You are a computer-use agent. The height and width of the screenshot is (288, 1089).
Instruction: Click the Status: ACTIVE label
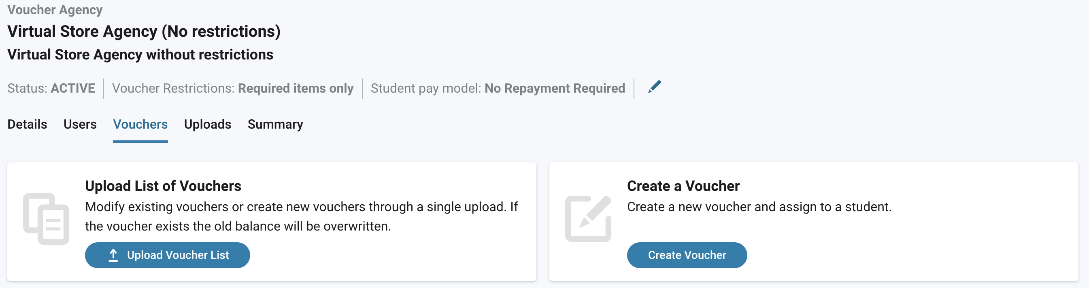pyautogui.click(x=51, y=88)
